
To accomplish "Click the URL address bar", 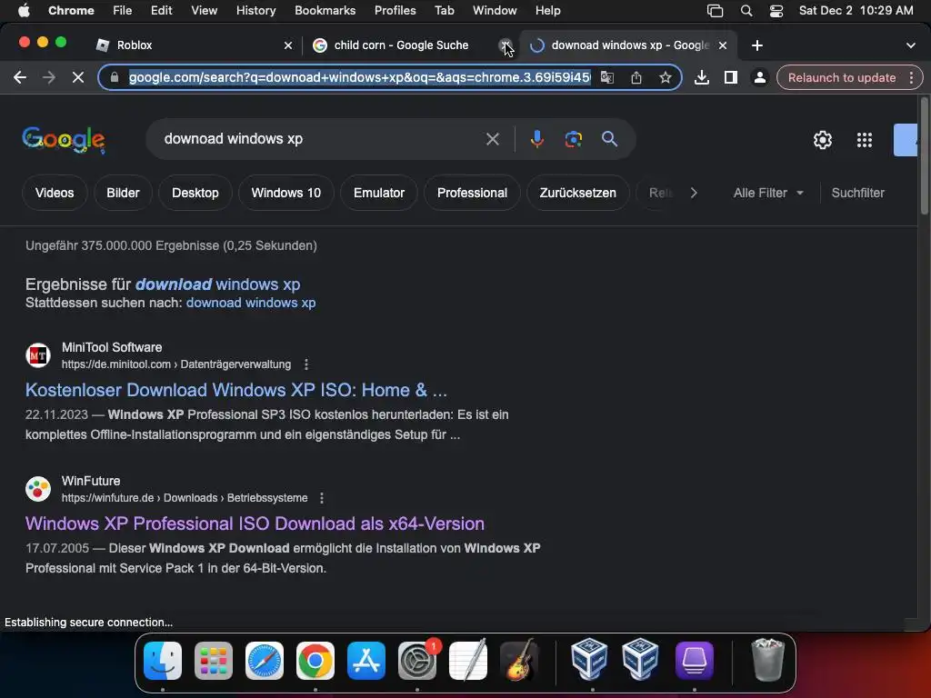I will [359, 78].
